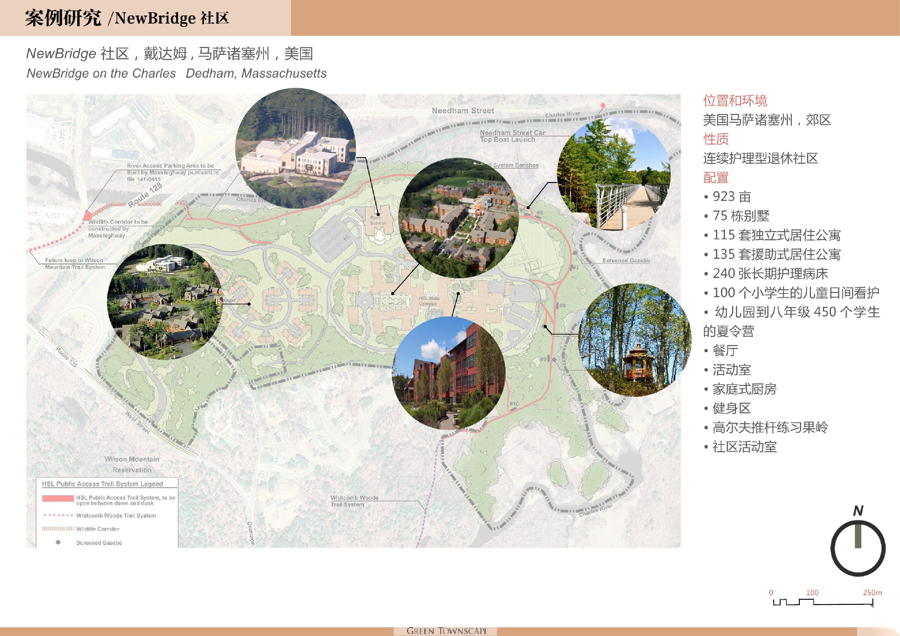
Task: Click the aerial photo of brick campus
Action: pos(458,218)
